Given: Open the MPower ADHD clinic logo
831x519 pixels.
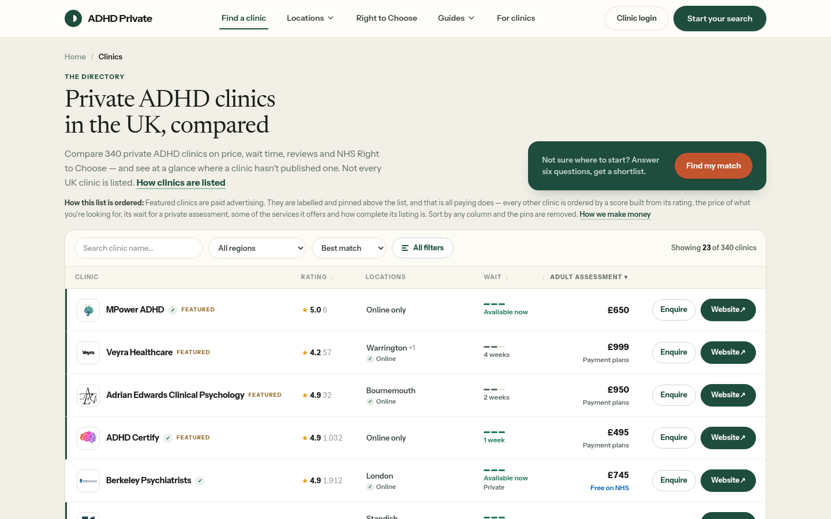Looking at the screenshot, I should (88, 310).
